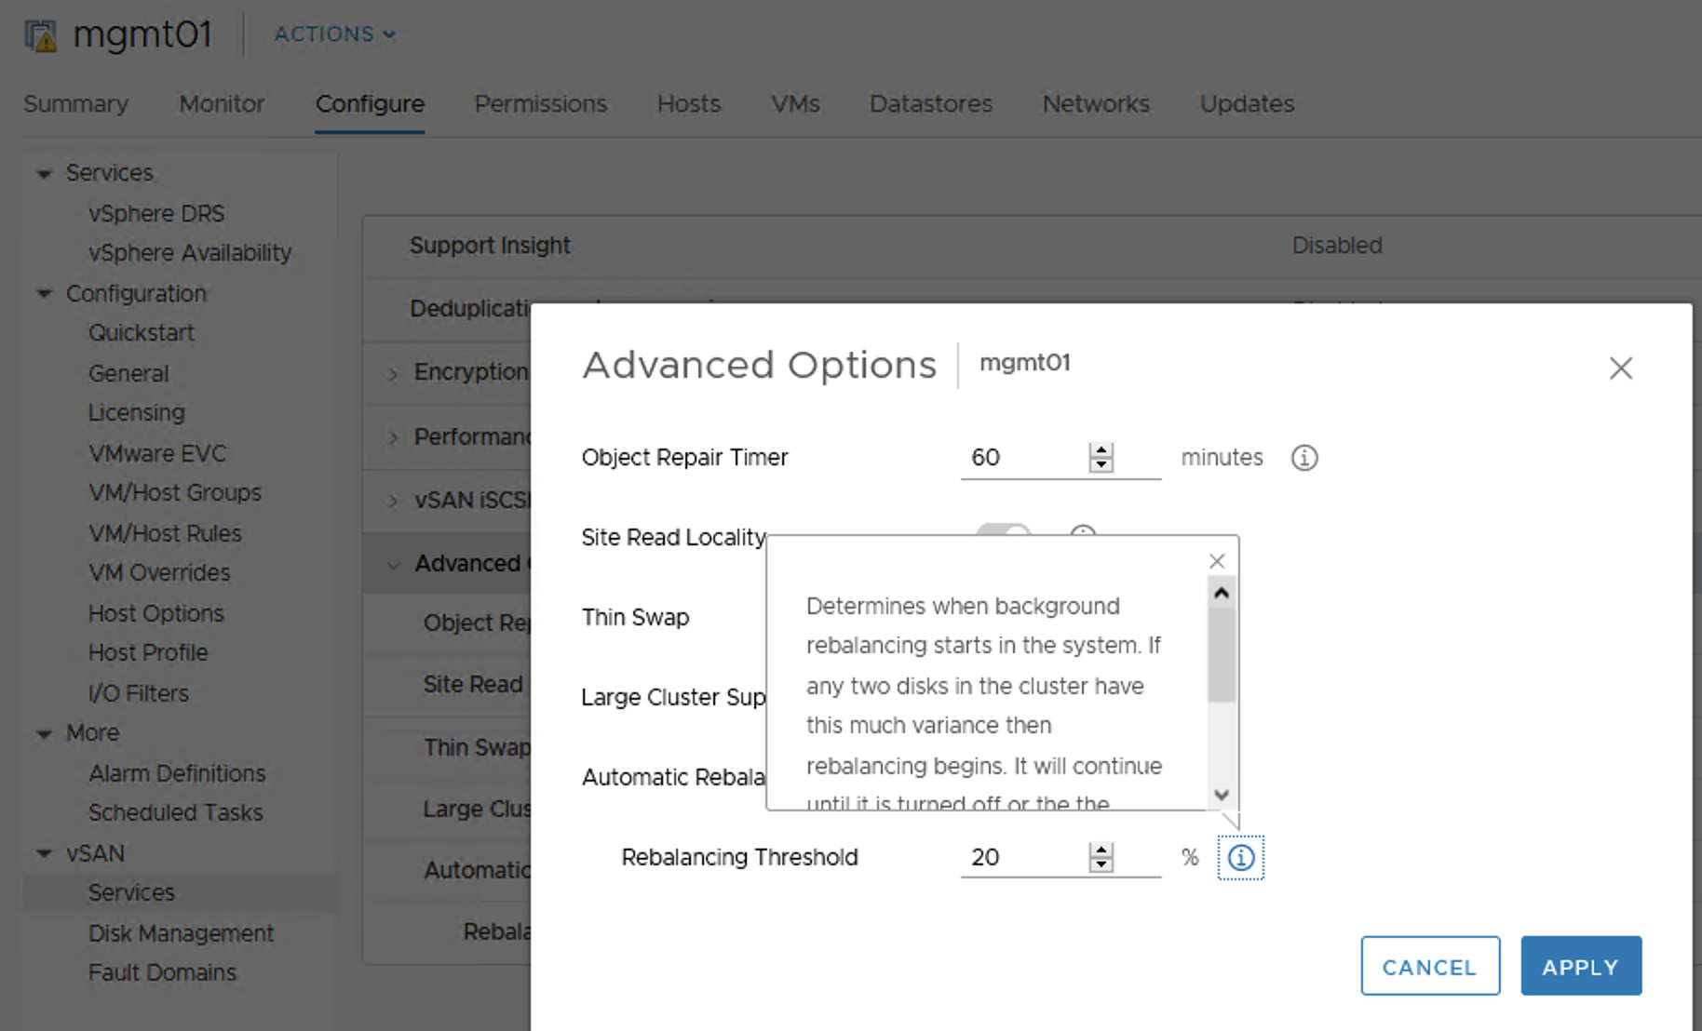The width and height of the screenshot is (1702, 1031).
Task: Click the Object Repair Timer value field
Action: point(1022,458)
